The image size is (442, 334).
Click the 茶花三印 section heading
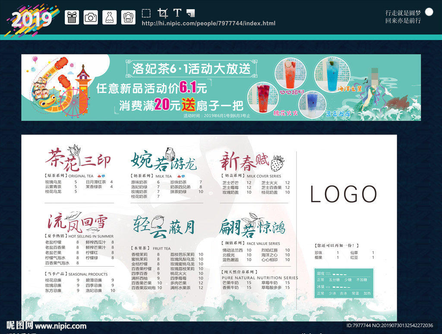78,159
